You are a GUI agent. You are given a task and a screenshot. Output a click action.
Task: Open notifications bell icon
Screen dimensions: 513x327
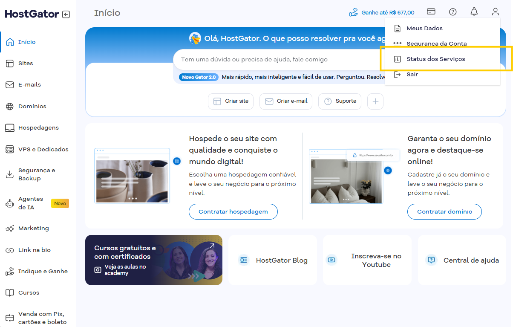click(x=474, y=12)
